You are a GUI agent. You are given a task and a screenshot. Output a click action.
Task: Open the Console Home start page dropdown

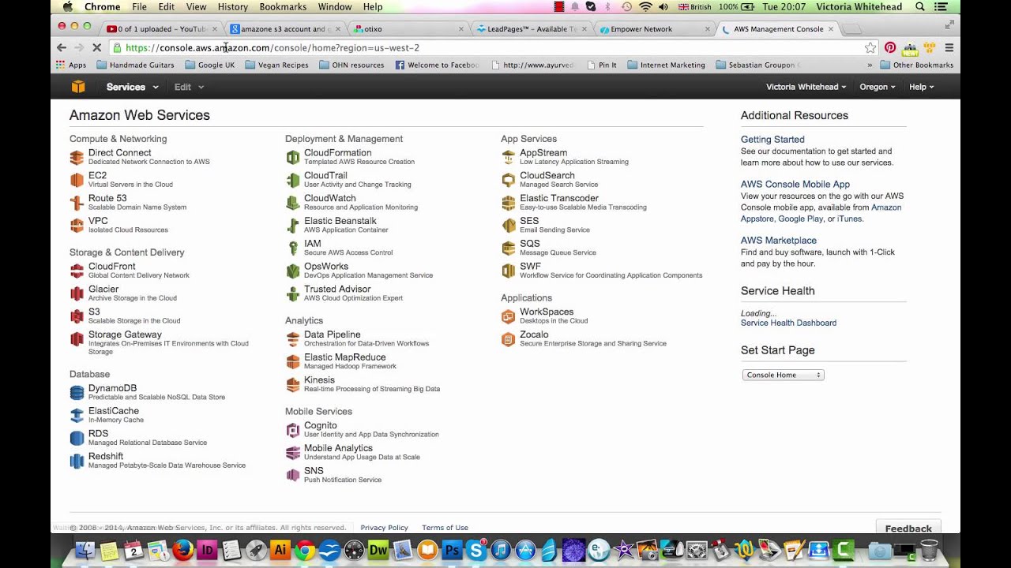(x=783, y=375)
